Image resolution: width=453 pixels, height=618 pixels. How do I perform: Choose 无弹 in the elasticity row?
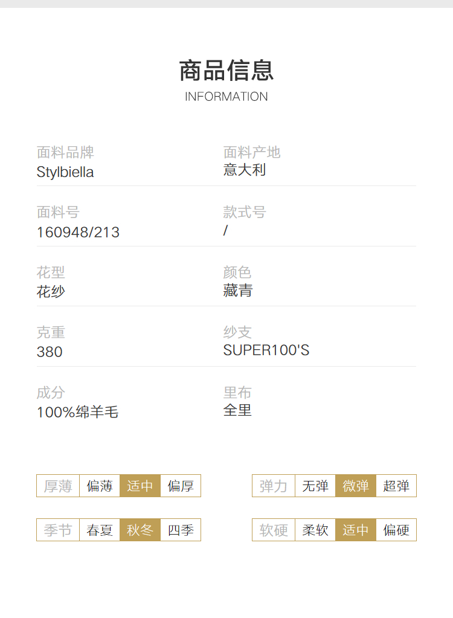click(315, 486)
